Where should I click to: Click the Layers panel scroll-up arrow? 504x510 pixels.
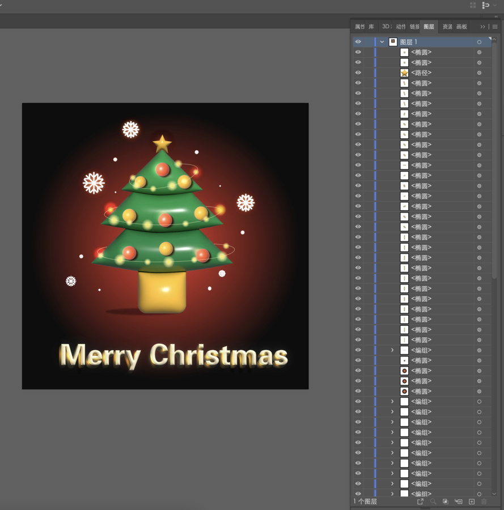[x=494, y=40]
